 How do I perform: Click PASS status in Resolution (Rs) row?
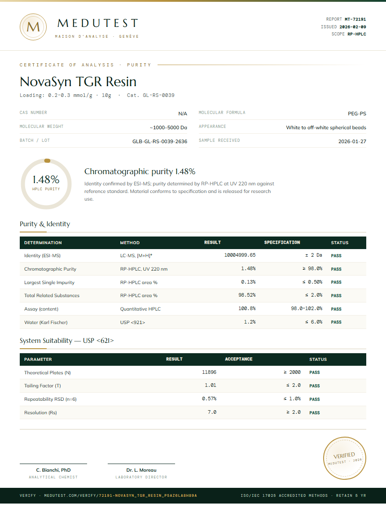pos(315,413)
